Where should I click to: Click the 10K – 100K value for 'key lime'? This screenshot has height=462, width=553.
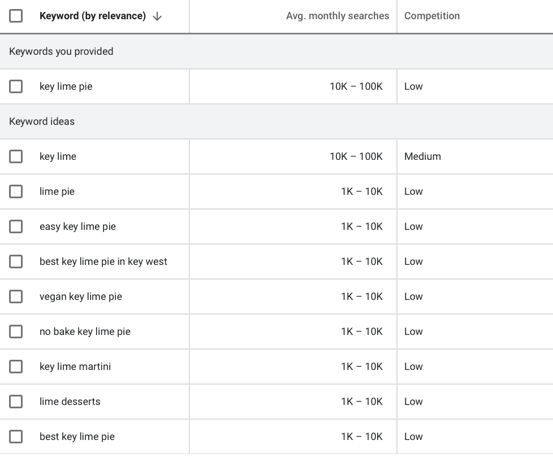(x=356, y=156)
